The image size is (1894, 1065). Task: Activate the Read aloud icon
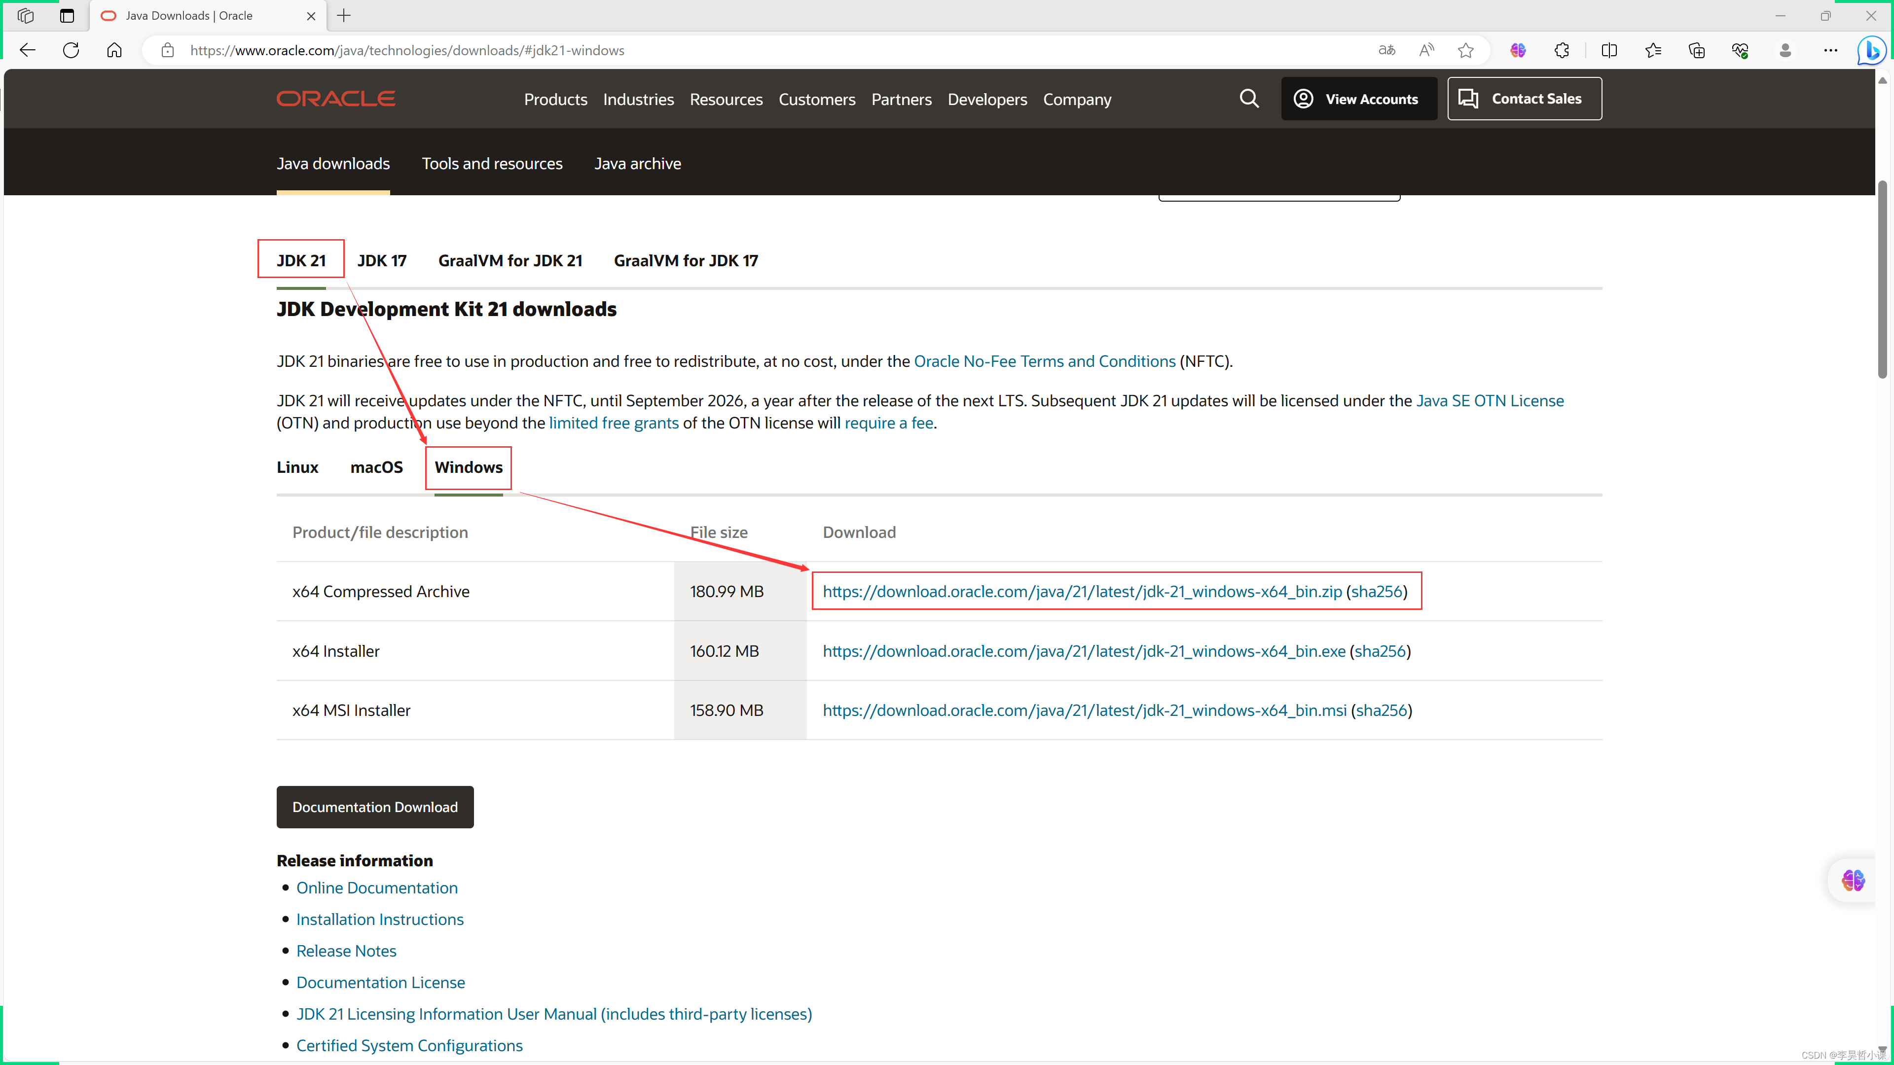[x=1426, y=50]
